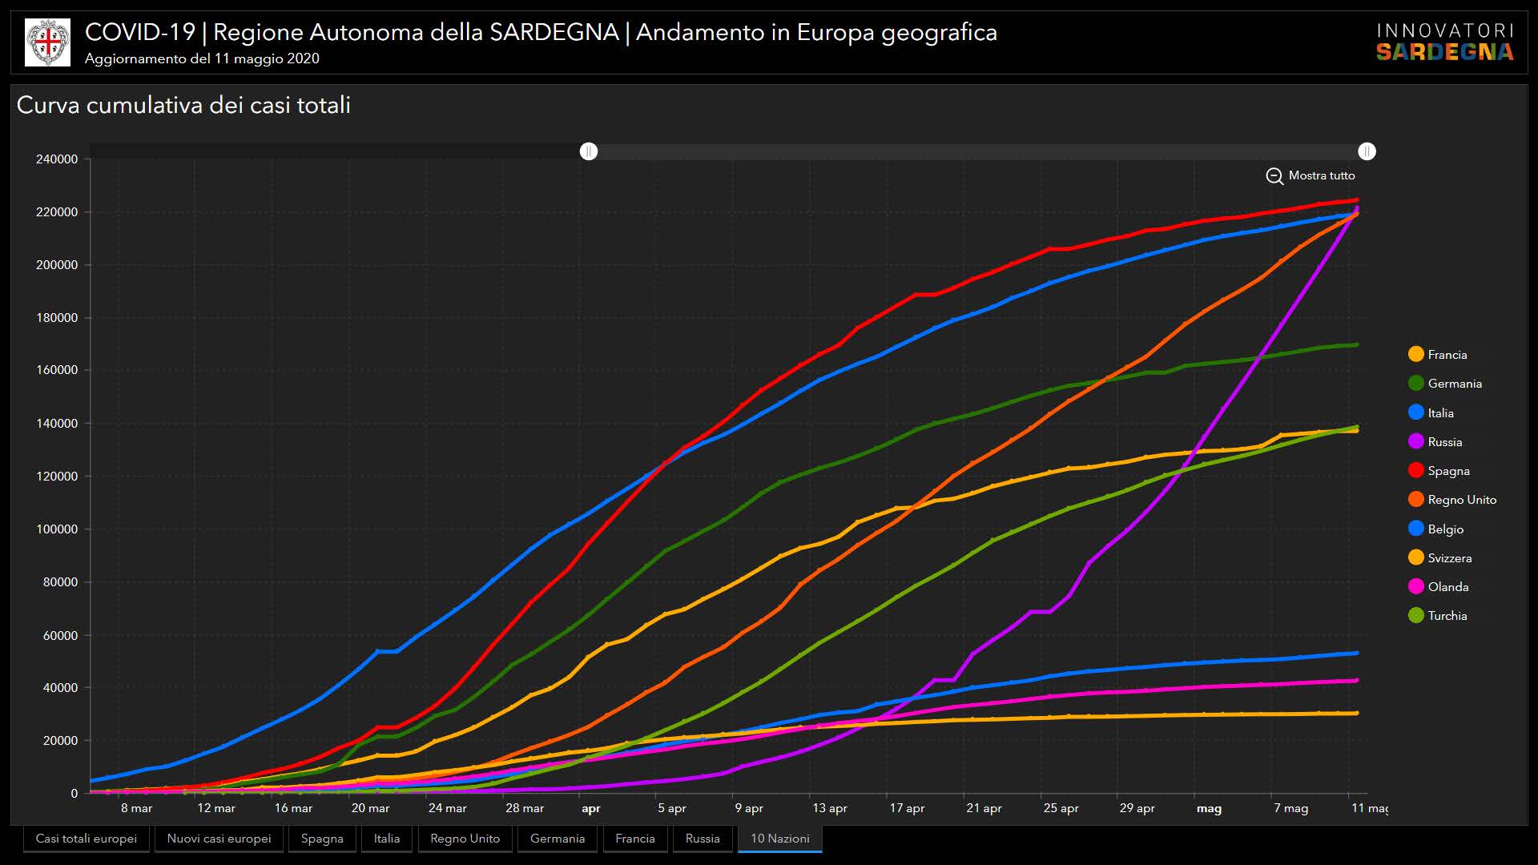Screen dimensions: 1538x865
Task: Hide the Italia legend series
Action: tap(1439, 413)
